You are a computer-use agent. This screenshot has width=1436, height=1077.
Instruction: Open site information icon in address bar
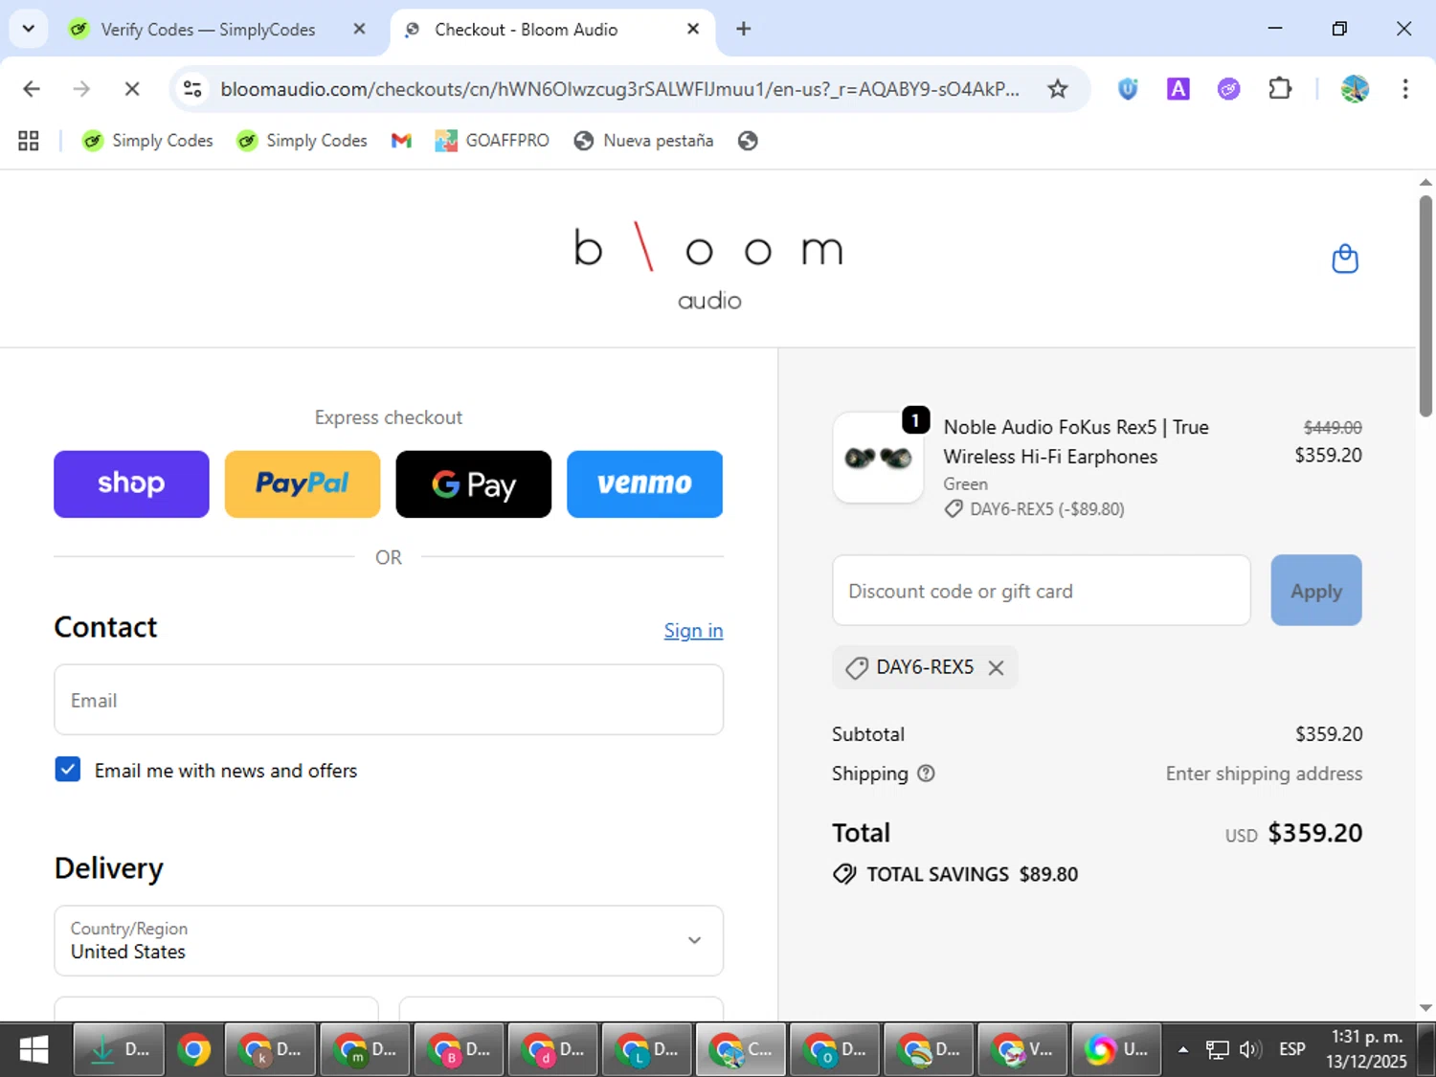192,89
